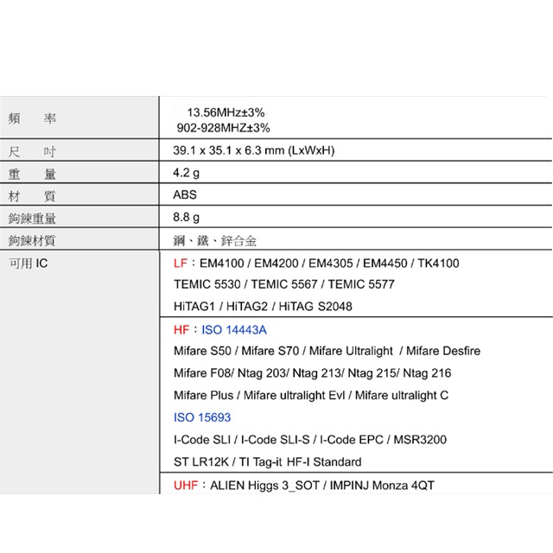Select EM4450 in the LF list

[385, 263]
